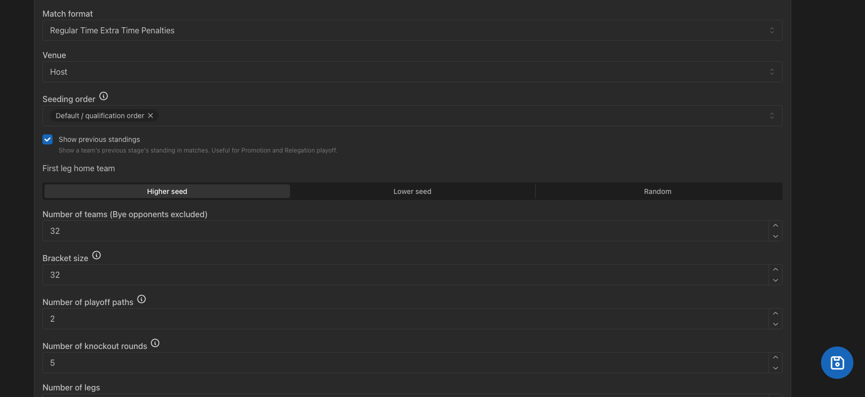Uncheck the Show previous standings checkbox

(47, 139)
